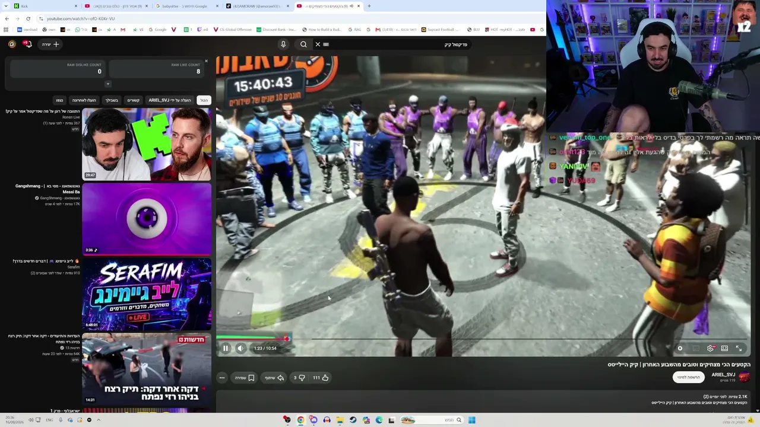Open Microsoft Edge from the taskbar
Image resolution: width=760 pixels, height=427 pixels.
coord(379,420)
